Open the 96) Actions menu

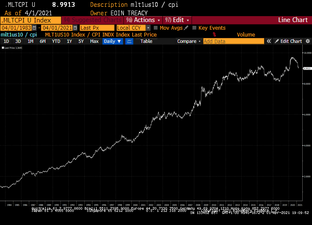click(x=143, y=20)
